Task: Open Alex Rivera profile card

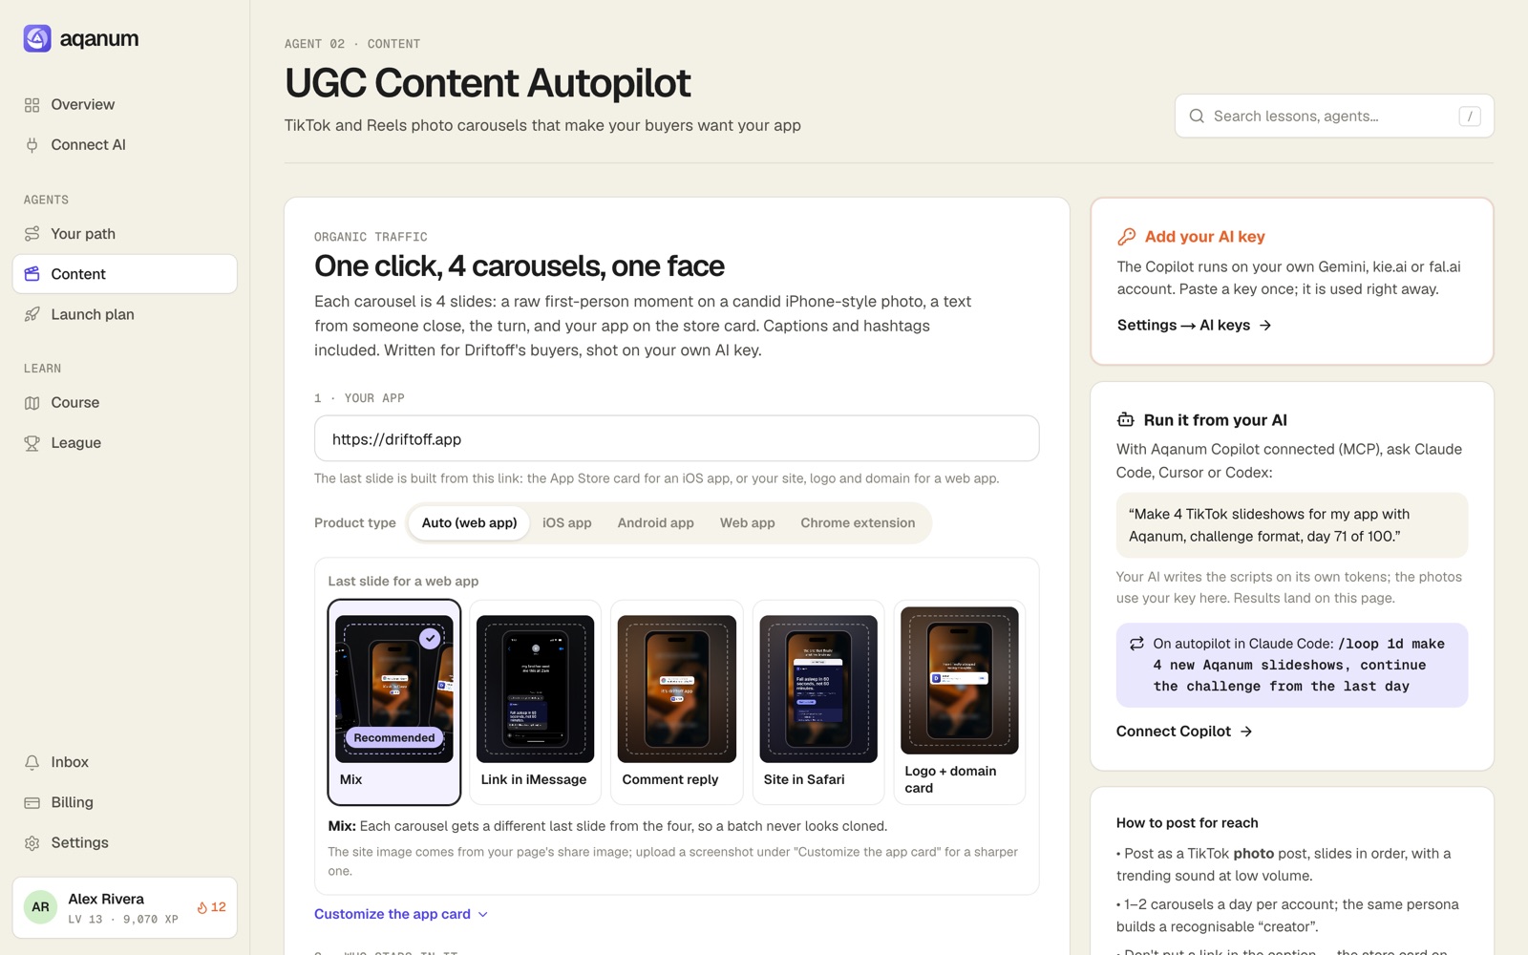Action: coord(125,907)
